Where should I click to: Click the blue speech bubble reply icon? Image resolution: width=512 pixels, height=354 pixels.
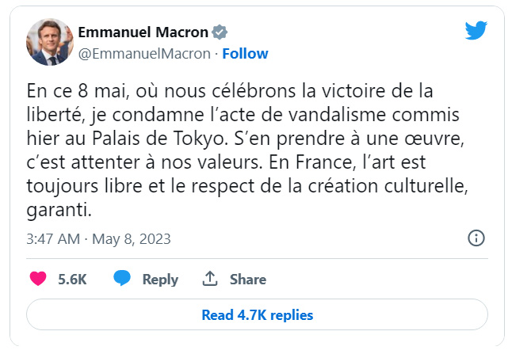tap(121, 279)
